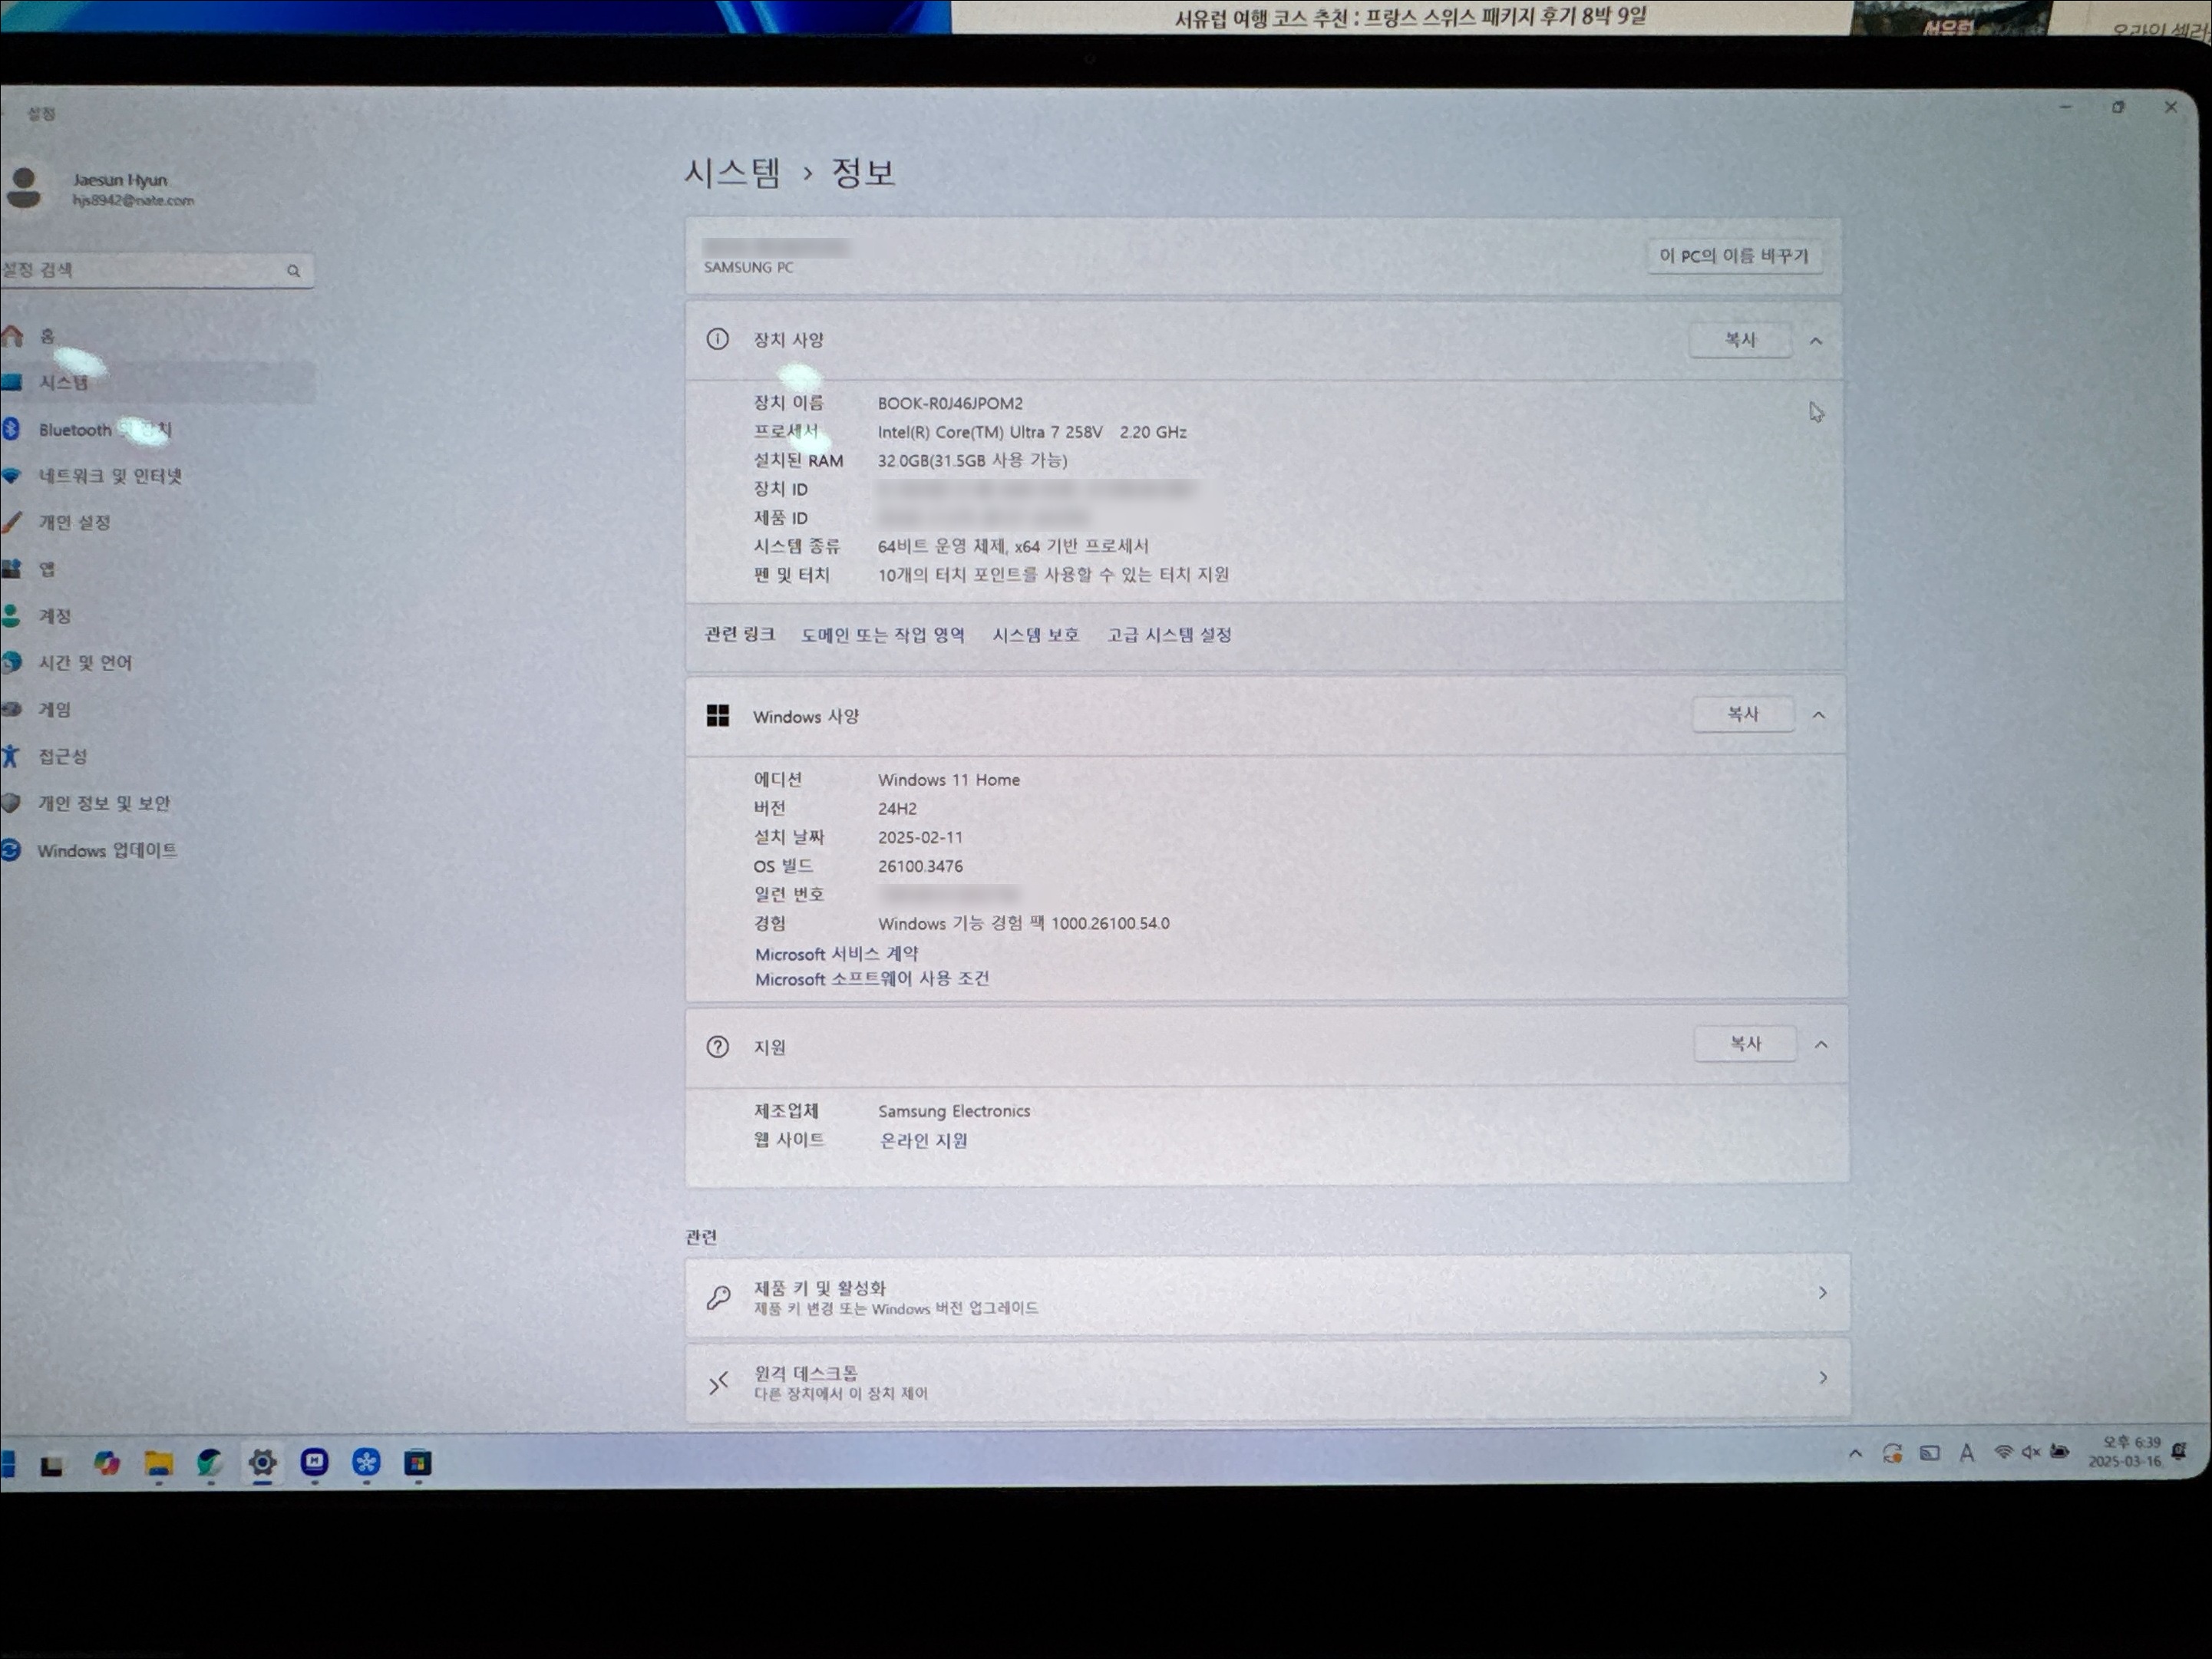The height and width of the screenshot is (1659, 2212).
Task: Open Microsoft Store from the taskbar
Action: tap(418, 1462)
